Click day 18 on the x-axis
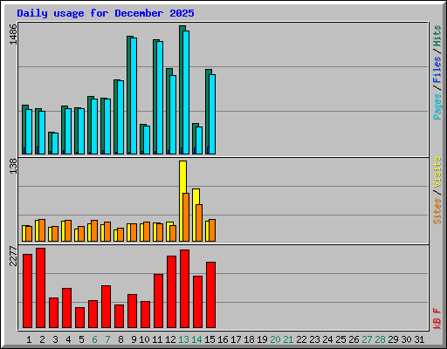The image size is (447, 349). point(249,339)
